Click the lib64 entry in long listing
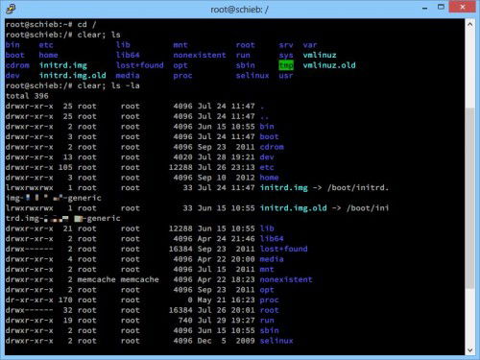The width and height of the screenshot is (480, 360). coord(272,239)
